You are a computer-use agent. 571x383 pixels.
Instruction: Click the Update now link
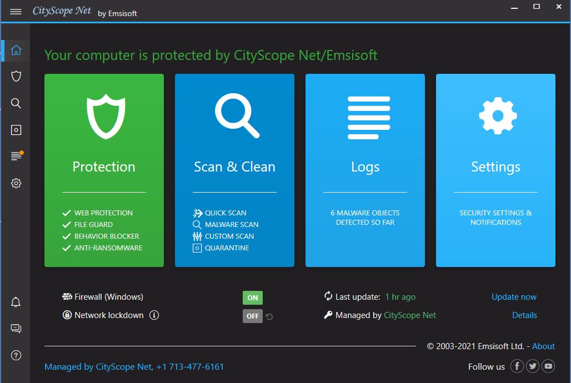pyautogui.click(x=514, y=297)
